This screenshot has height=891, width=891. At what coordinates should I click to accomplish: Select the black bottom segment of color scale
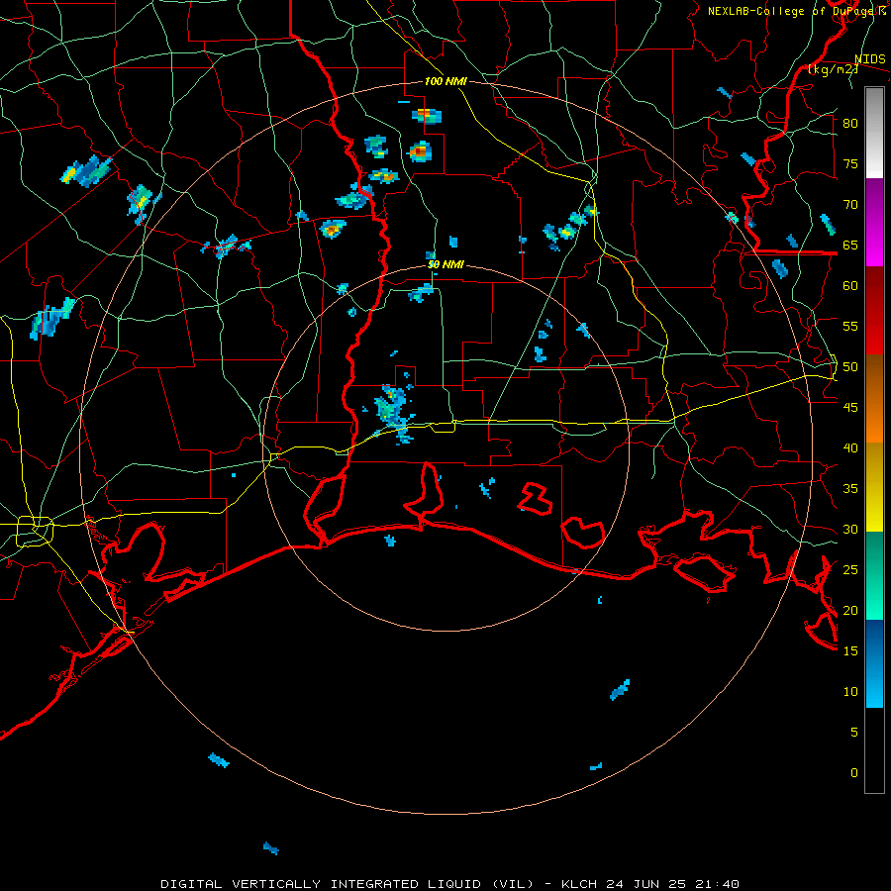click(874, 750)
